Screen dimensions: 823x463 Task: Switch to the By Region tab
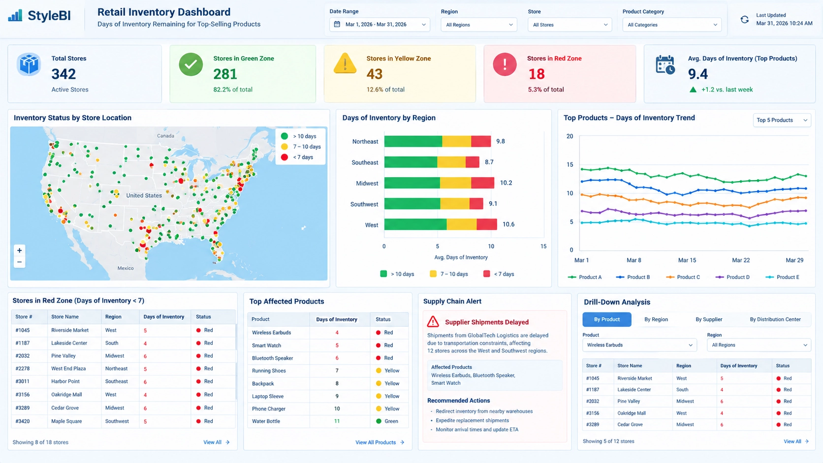click(x=656, y=319)
